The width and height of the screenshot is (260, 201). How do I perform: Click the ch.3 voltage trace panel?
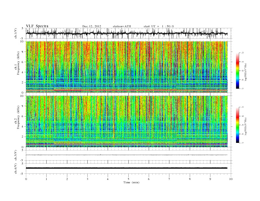(129, 155)
